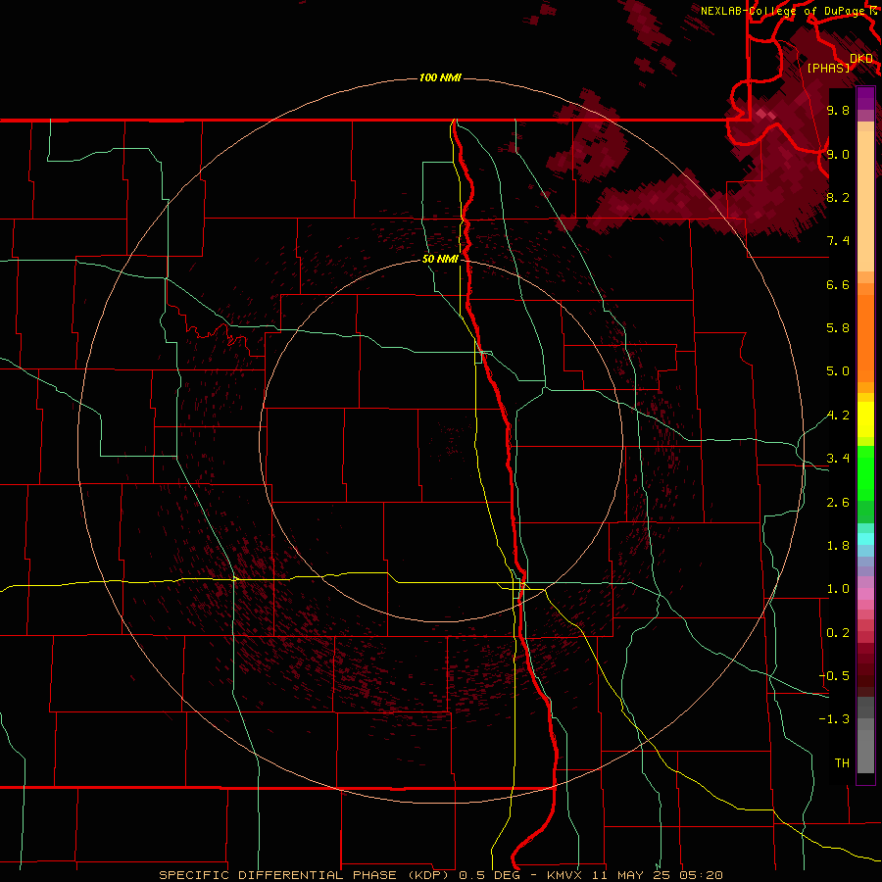
Task: Pick the peach segment of the color bar
Action: tap(865, 201)
